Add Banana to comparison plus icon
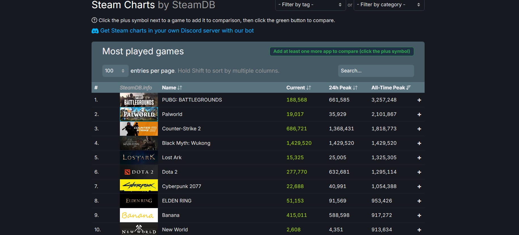 click(x=419, y=215)
